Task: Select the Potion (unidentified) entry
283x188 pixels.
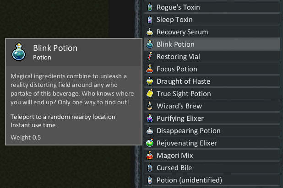Action: [x=212, y=180]
